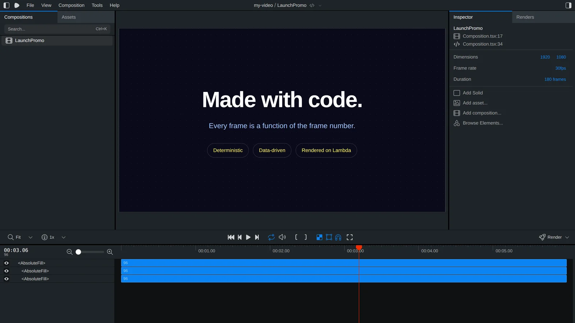Screen dimensions: 575x323
Task: Click Browse Elements...
Action: (x=483, y=123)
